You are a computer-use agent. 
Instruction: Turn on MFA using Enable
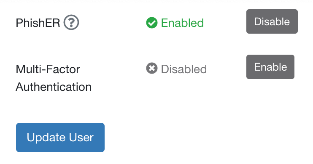tap(270, 67)
